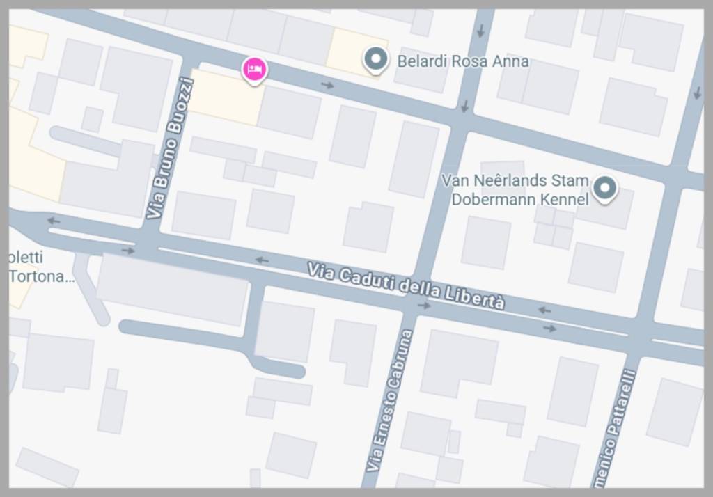
Task: Click right arrow where Via Bruno Buozzi ends
Action: click(129, 251)
